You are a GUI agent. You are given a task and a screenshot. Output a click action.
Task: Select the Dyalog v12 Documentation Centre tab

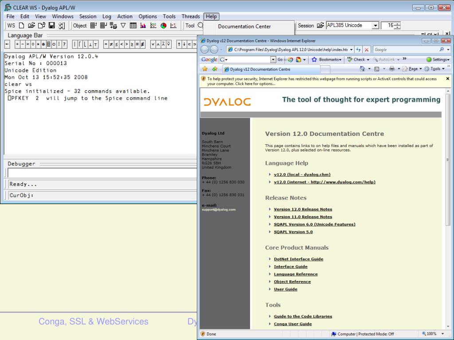click(x=272, y=70)
